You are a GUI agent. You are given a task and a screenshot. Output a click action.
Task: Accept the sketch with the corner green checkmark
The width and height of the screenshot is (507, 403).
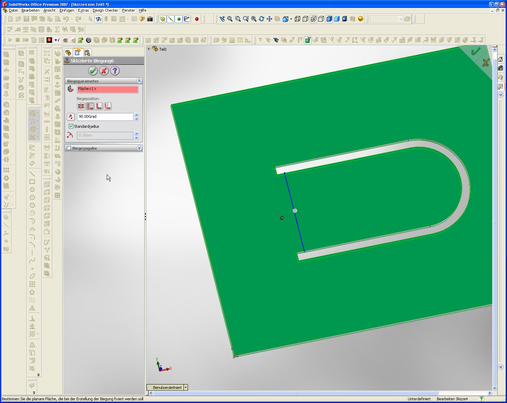476,52
